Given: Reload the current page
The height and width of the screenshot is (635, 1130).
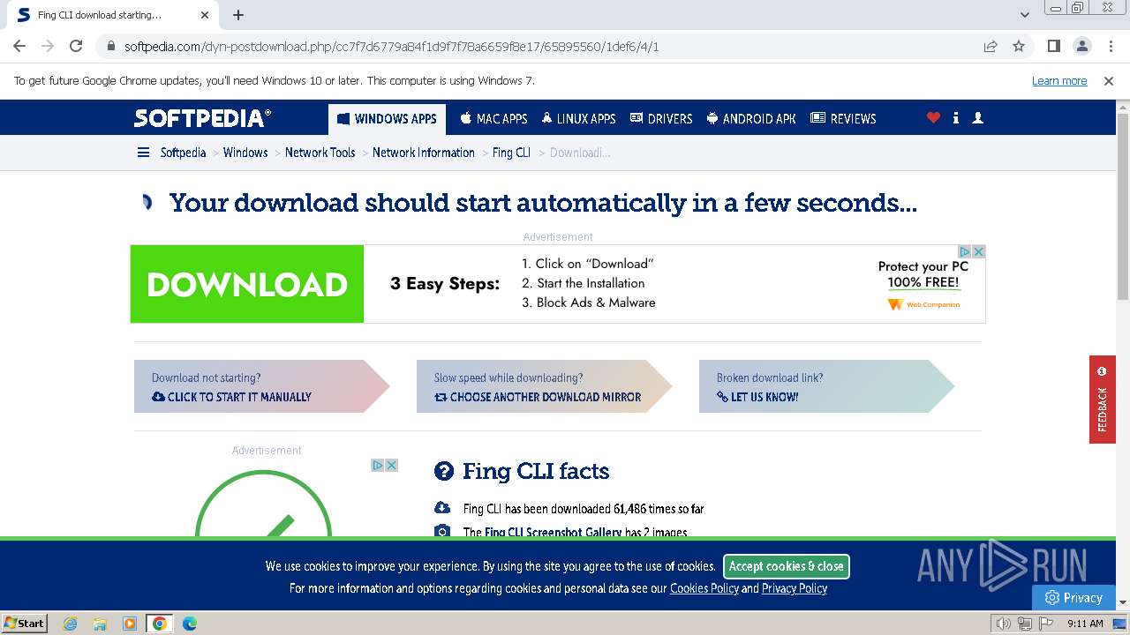Looking at the screenshot, I should tap(76, 46).
